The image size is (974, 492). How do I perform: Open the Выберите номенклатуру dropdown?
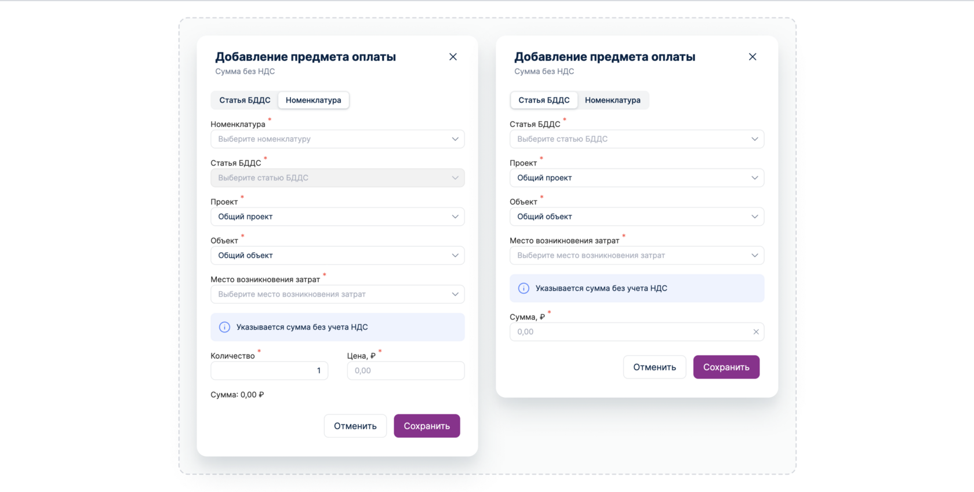pos(337,139)
